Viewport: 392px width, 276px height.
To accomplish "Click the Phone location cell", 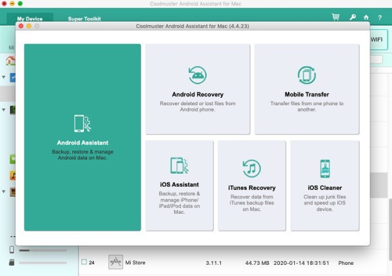I will point(346,263).
